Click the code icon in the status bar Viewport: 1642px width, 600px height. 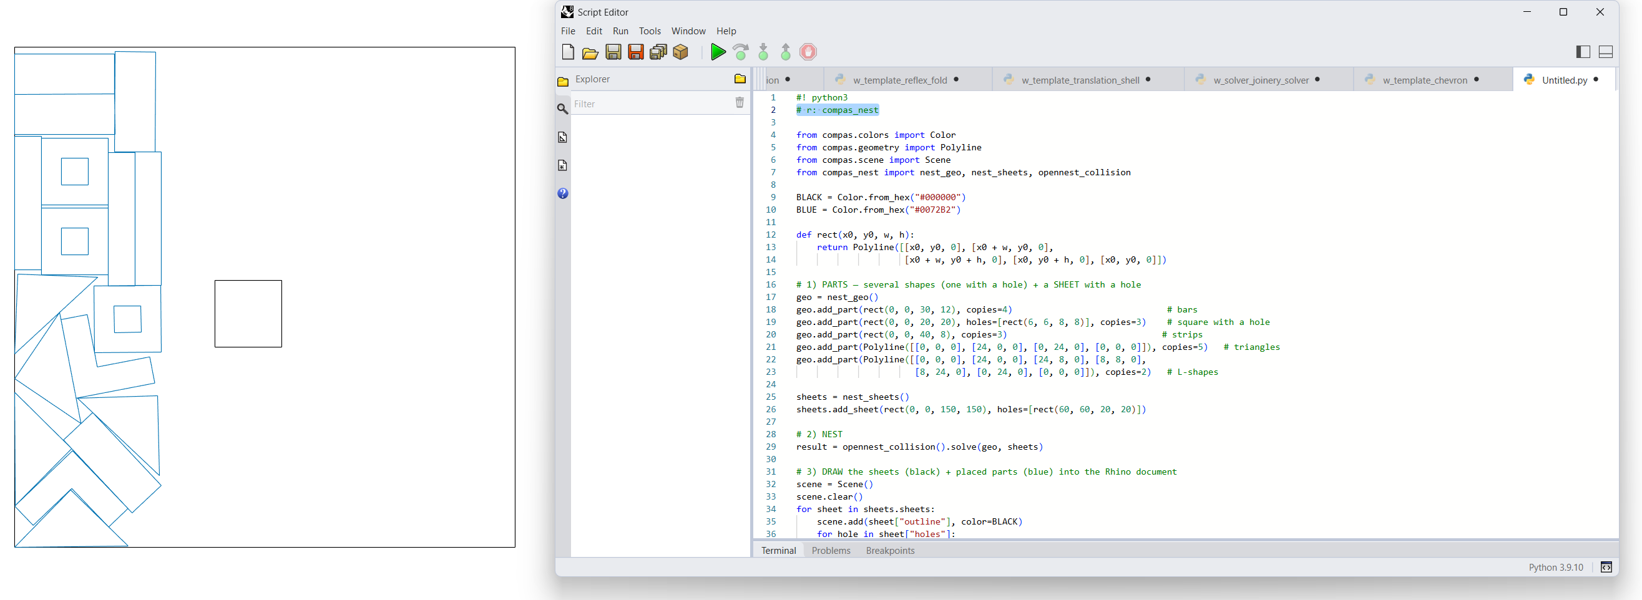click(x=1606, y=567)
